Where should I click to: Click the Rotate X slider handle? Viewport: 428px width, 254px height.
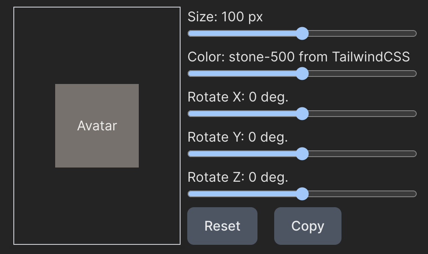click(x=302, y=114)
